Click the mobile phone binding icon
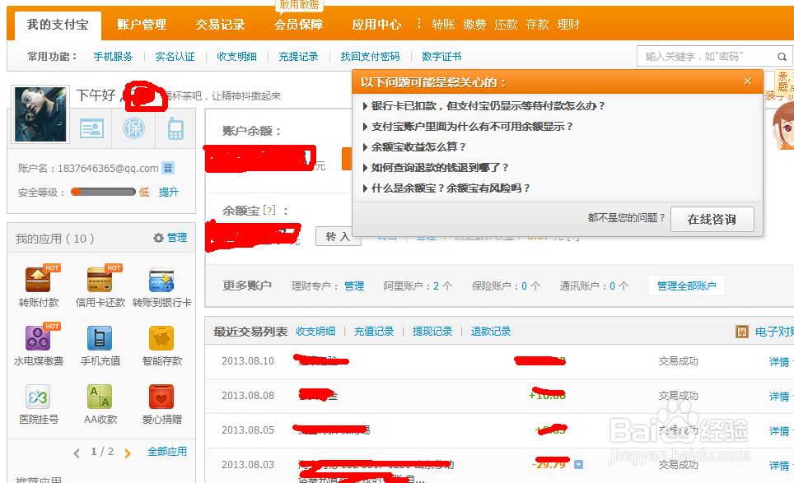The image size is (794, 483). click(175, 128)
